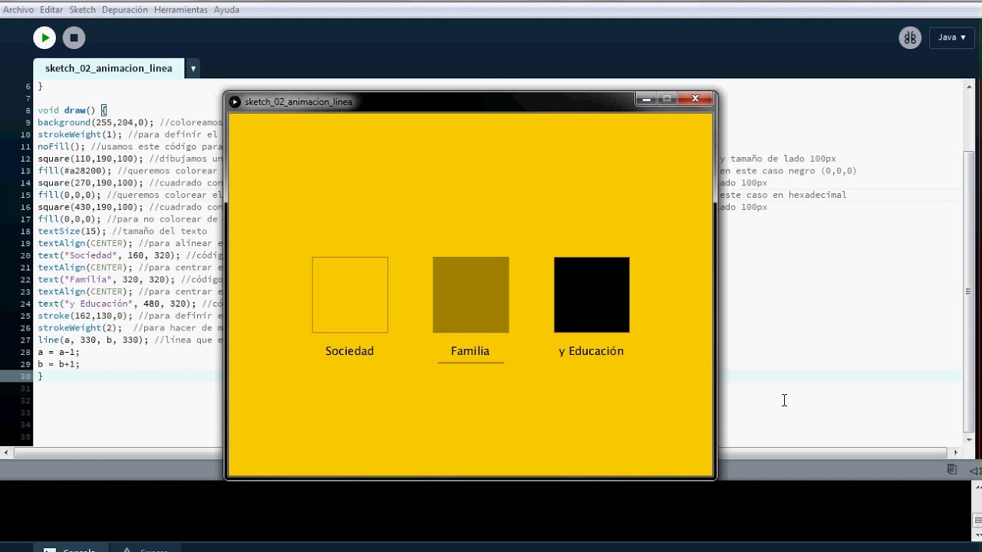
Task: Click the 'b = b+1;' code line
Action: click(58, 364)
